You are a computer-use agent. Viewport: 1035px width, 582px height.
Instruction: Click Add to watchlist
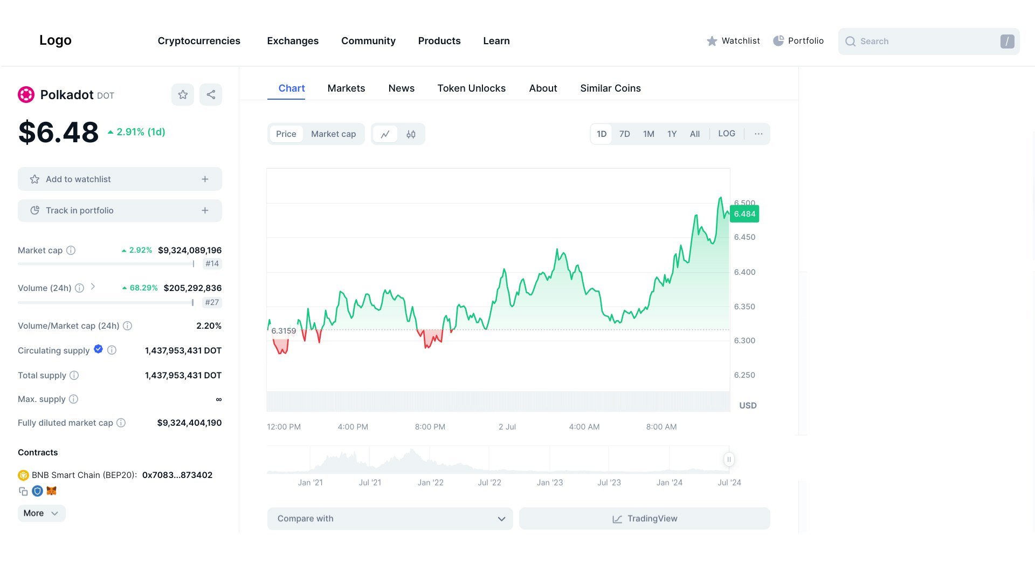click(119, 179)
